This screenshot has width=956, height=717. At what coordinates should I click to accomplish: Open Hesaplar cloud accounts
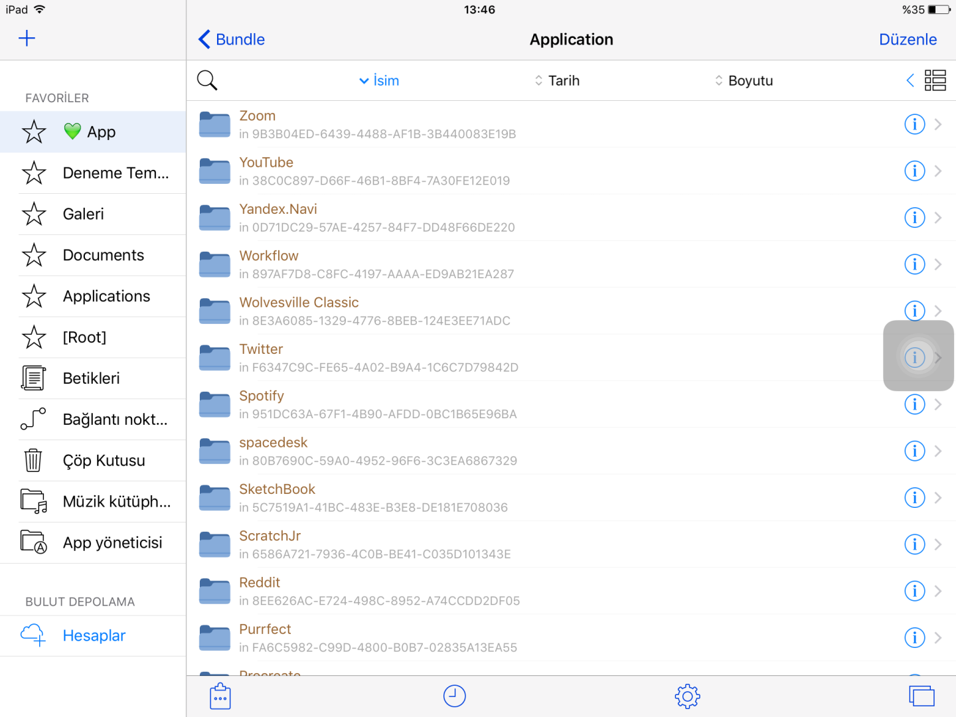point(93,636)
